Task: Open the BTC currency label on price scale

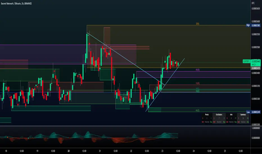Action: [253, 3]
